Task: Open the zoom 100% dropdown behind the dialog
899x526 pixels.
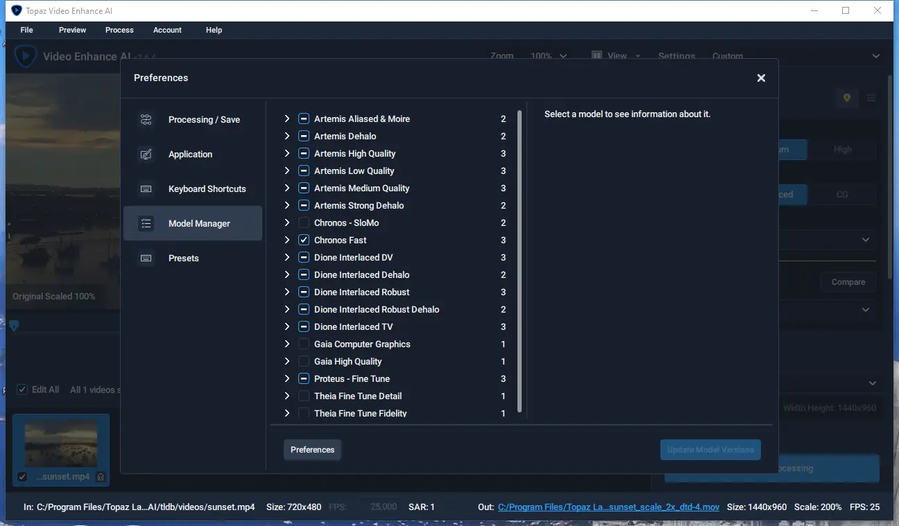Action: coord(549,56)
